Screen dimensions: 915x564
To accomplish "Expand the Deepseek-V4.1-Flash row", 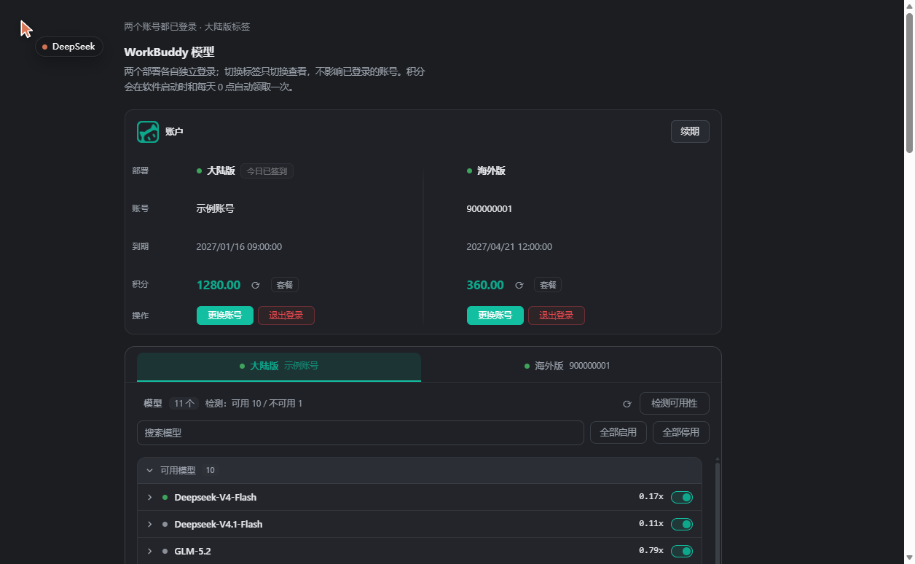I will [150, 524].
